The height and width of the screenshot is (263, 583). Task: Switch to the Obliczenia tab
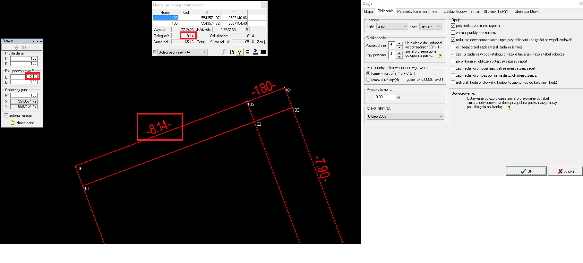click(385, 11)
